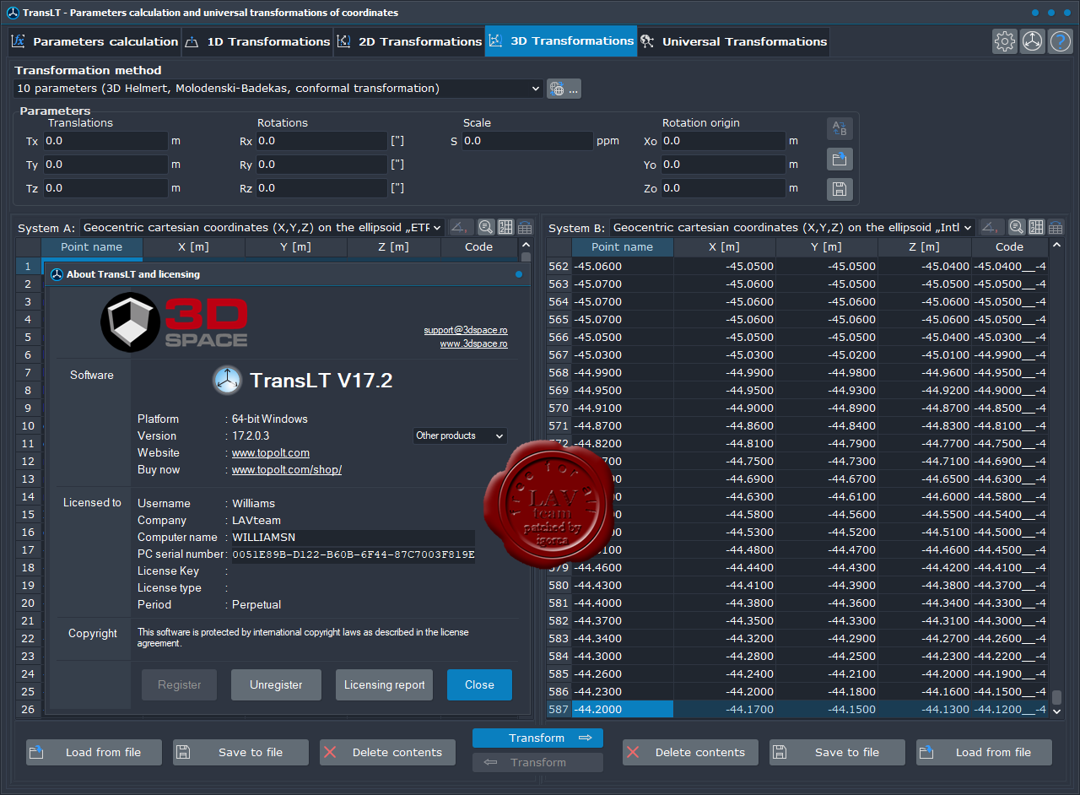Click System B scrollbar up arrow
1080x795 pixels.
click(x=1057, y=246)
